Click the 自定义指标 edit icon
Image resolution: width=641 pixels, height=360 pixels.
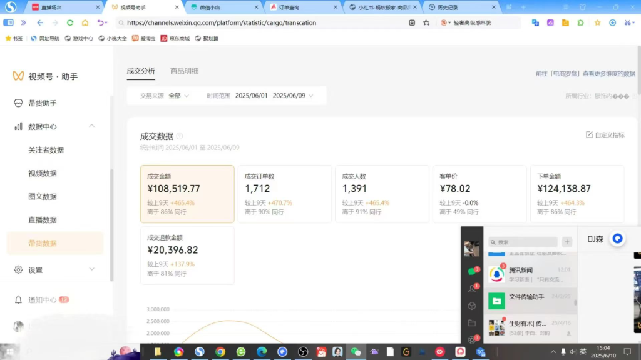click(589, 135)
